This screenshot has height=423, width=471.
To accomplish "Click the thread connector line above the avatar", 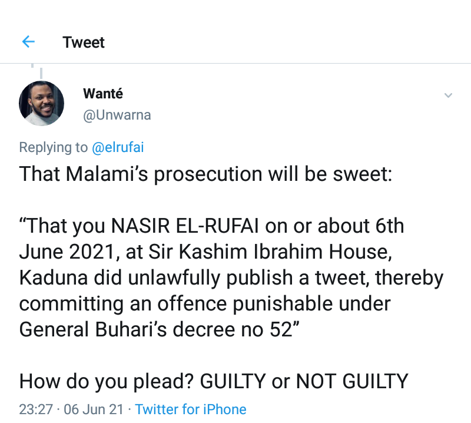I will click(x=41, y=72).
